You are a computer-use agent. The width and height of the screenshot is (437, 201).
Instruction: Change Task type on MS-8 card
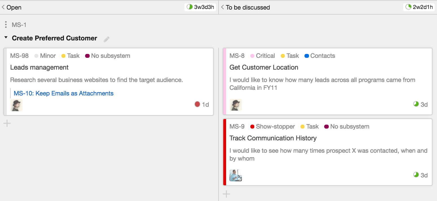tap(290, 56)
